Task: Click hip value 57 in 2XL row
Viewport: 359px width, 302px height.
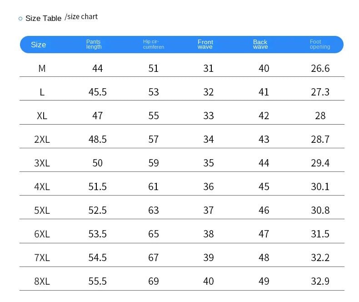Action: 154,139
